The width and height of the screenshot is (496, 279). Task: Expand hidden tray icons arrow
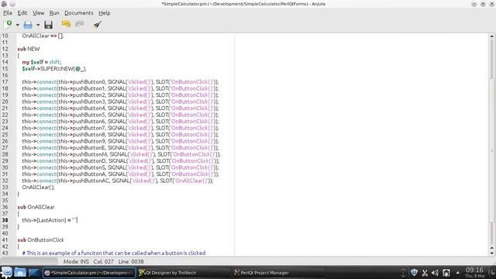click(x=458, y=273)
